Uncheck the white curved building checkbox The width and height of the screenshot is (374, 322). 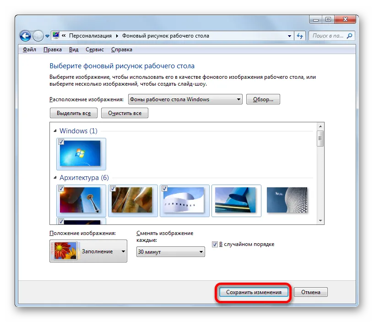click(165, 189)
